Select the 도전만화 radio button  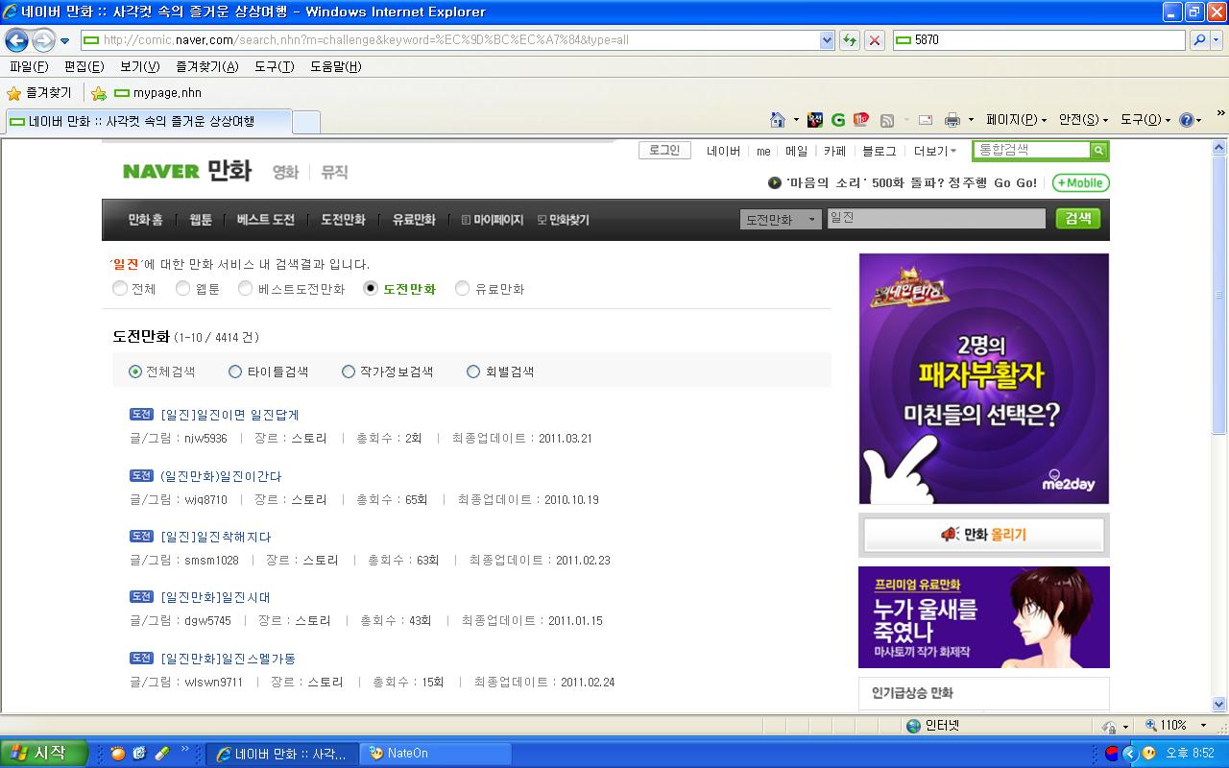click(x=371, y=288)
